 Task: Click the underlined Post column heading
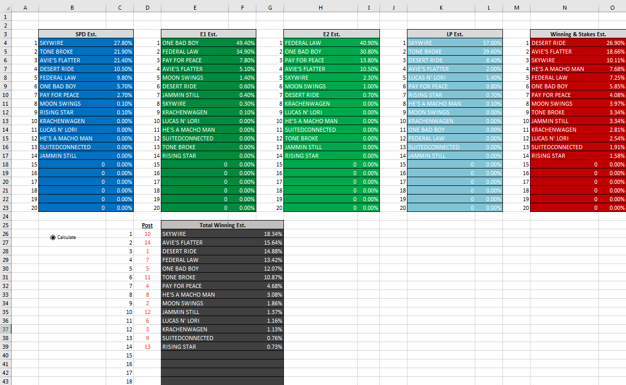pos(147,225)
